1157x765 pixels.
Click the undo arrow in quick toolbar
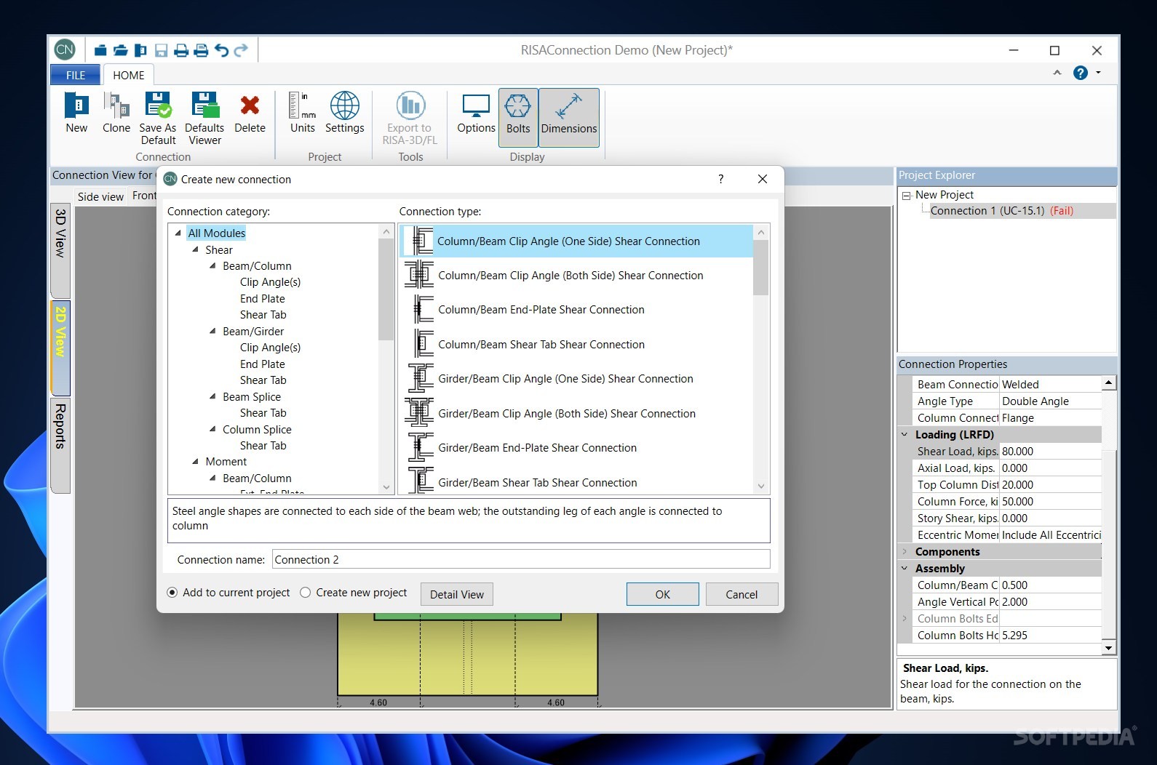click(221, 50)
